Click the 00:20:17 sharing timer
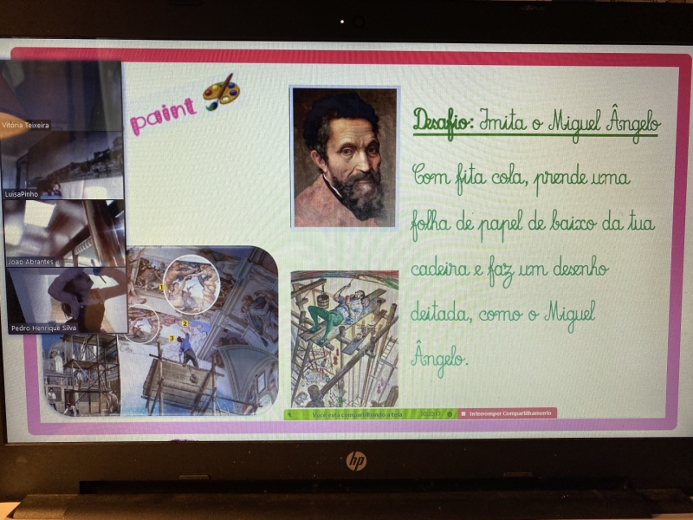This screenshot has height=520, width=693. coord(430,414)
